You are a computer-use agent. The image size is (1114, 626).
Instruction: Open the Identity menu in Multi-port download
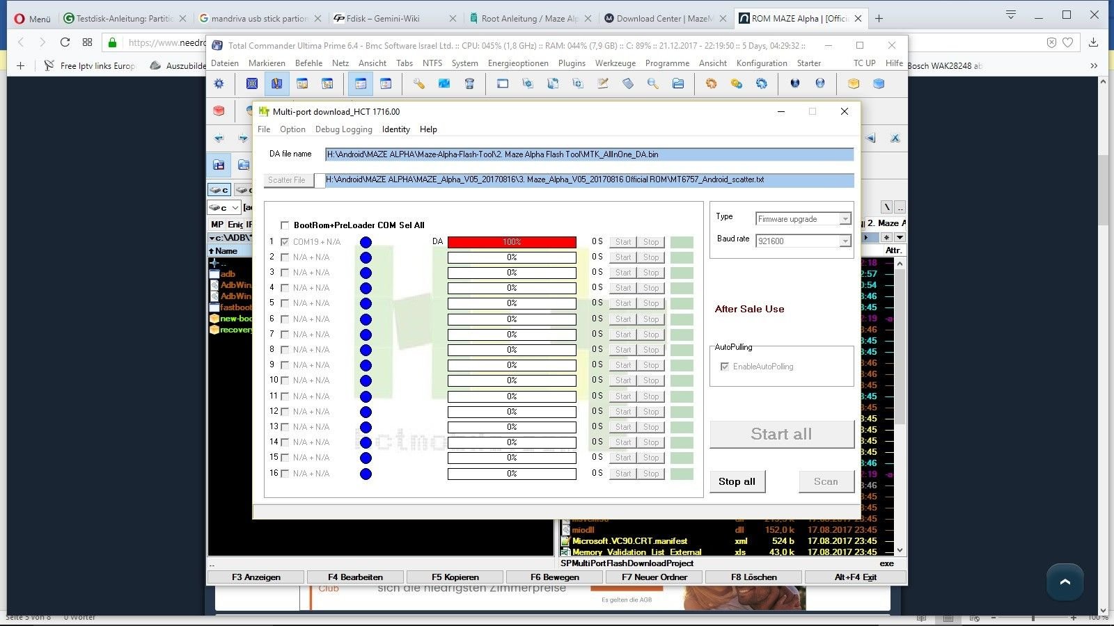tap(396, 129)
